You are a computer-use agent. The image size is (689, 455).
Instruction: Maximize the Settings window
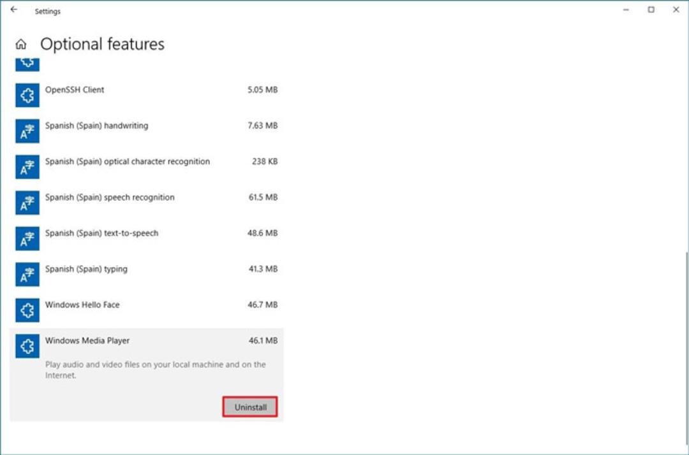click(x=651, y=10)
